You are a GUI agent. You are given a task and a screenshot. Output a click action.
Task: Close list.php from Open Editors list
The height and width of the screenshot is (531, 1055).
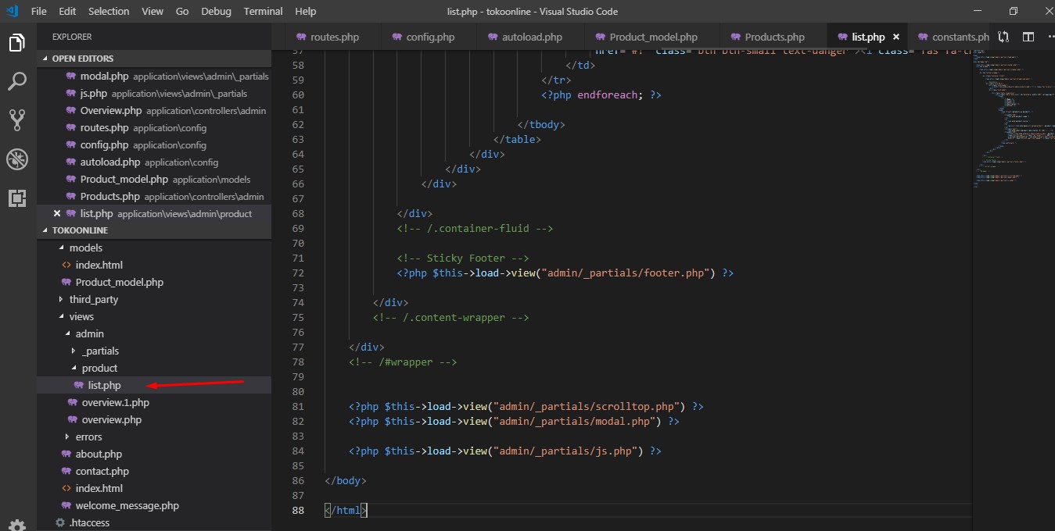point(56,213)
